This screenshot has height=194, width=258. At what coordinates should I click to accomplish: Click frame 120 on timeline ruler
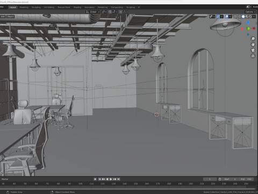(103, 184)
